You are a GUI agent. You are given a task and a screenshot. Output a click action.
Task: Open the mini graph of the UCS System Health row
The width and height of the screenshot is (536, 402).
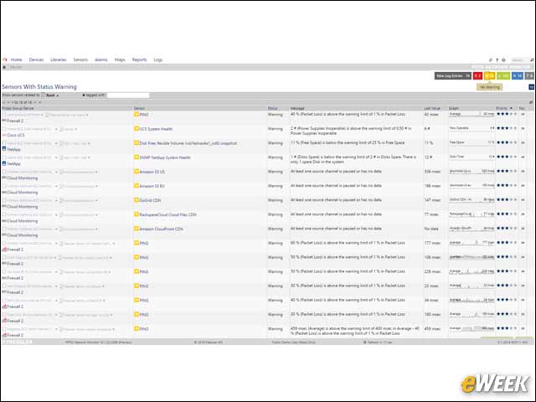pos(472,128)
